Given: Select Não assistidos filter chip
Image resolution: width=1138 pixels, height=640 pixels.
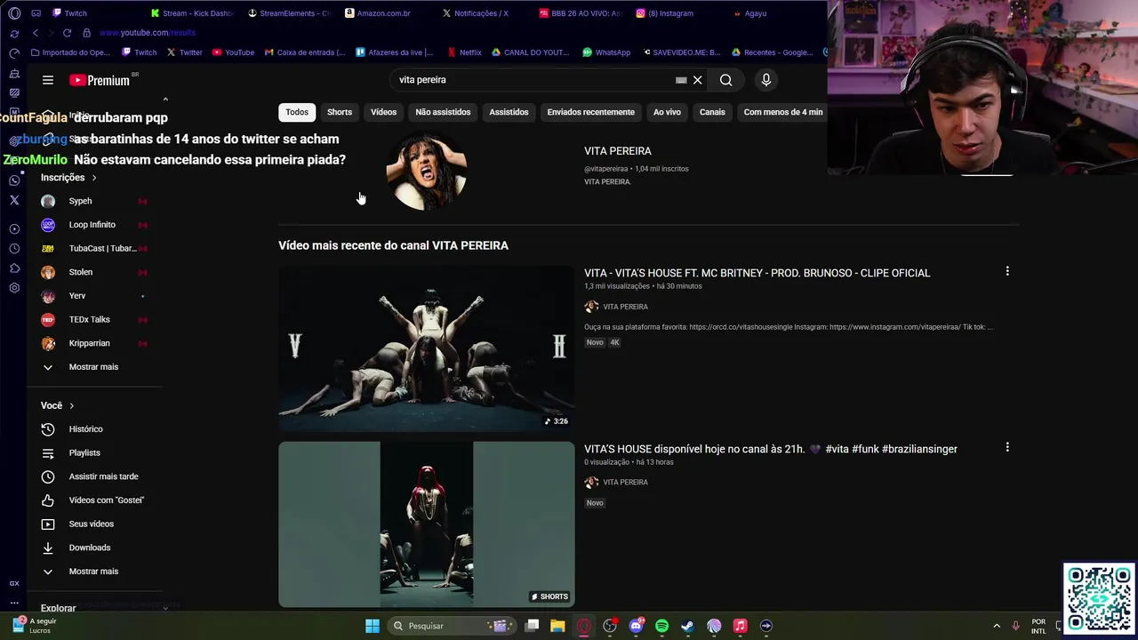Looking at the screenshot, I should coord(443,112).
